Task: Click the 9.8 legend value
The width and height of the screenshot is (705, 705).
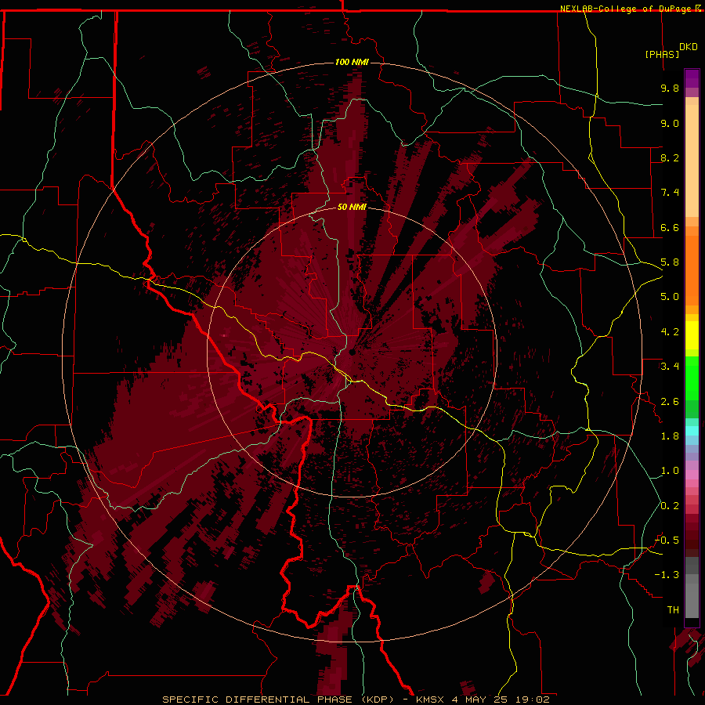Action: click(x=670, y=88)
